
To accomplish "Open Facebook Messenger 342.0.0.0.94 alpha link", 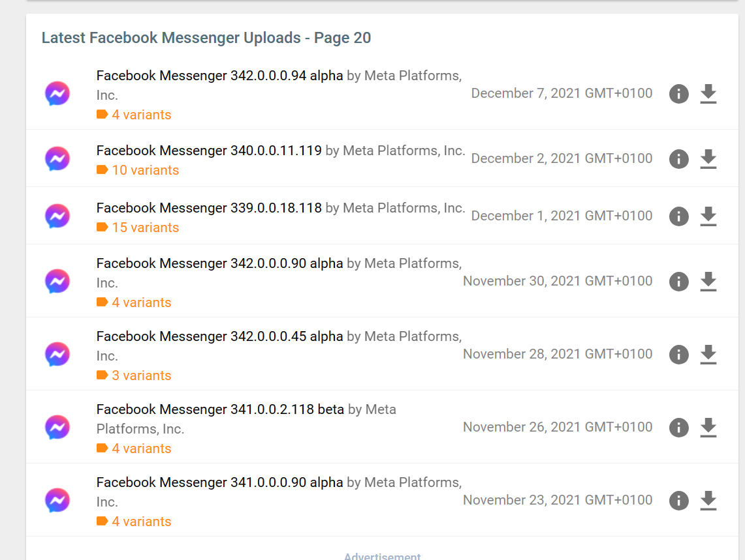I will (x=219, y=76).
